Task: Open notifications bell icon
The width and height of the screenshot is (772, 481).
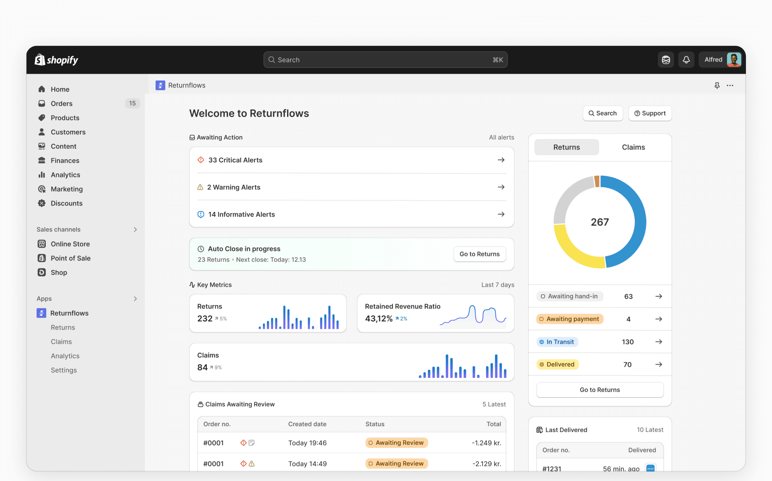Action: 686,59
